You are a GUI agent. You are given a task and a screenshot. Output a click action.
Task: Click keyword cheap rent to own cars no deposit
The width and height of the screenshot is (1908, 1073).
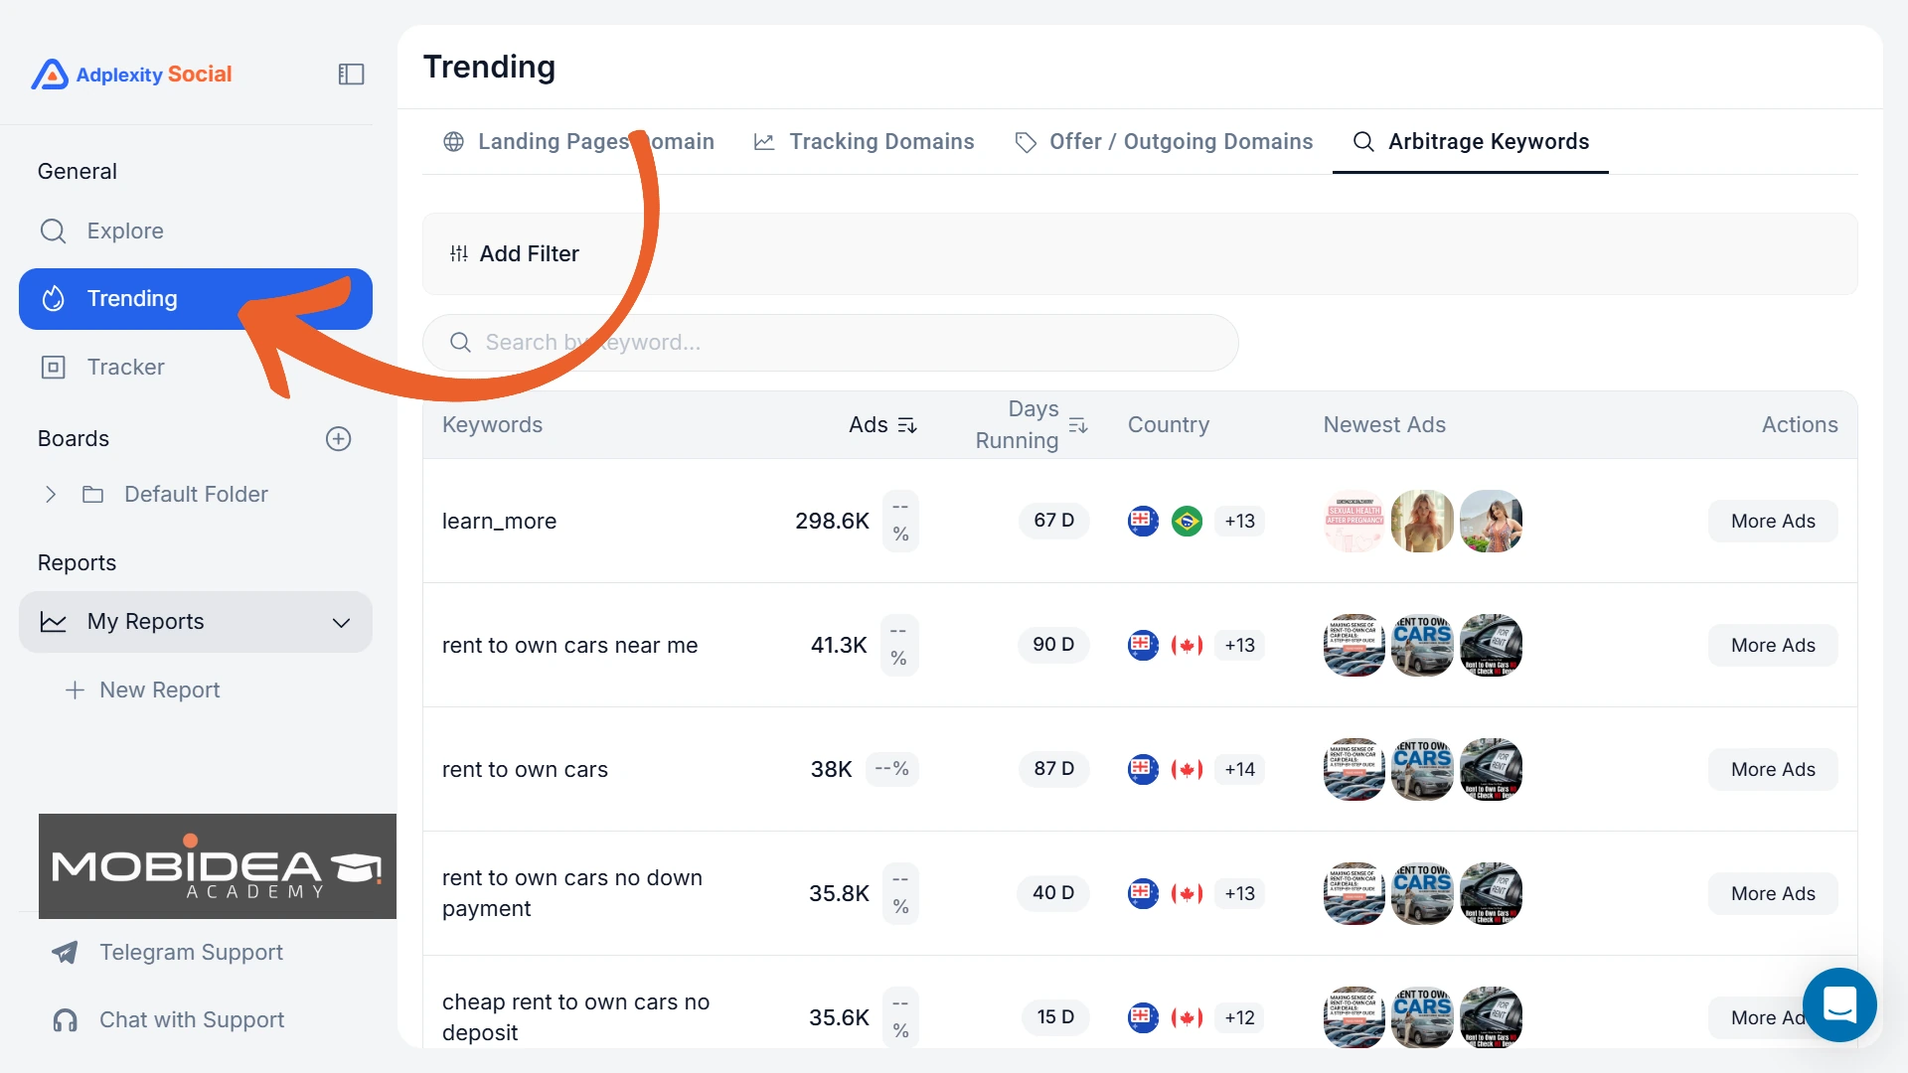point(575,1017)
